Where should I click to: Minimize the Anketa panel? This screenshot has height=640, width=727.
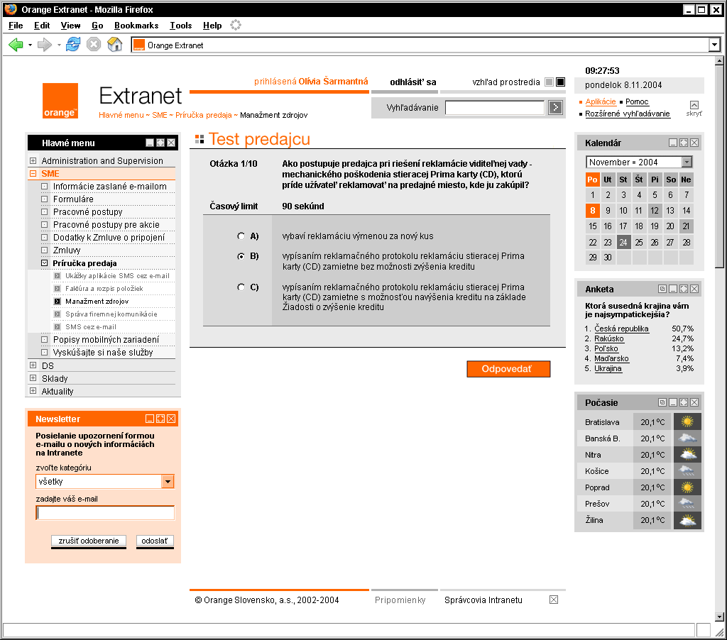673,289
